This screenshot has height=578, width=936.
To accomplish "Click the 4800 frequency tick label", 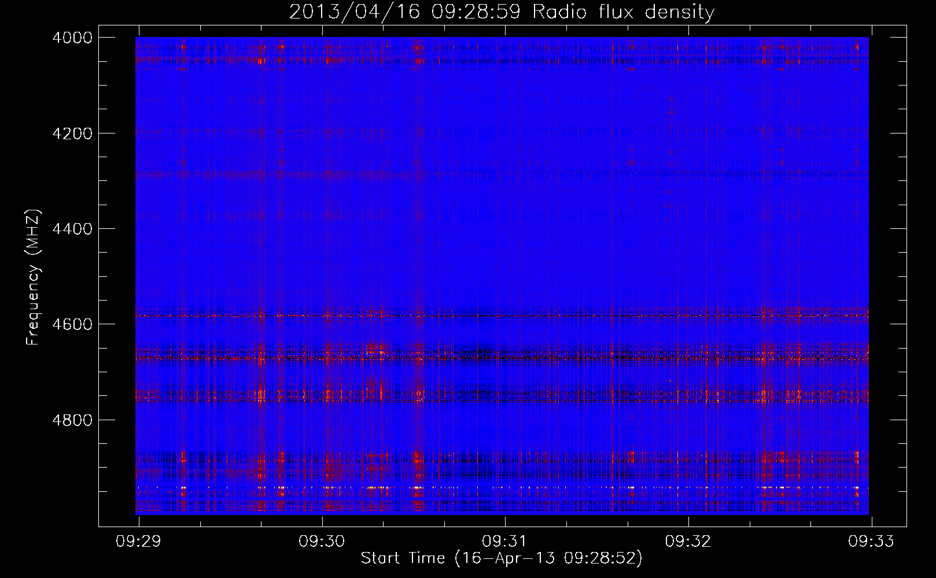I will (x=72, y=420).
